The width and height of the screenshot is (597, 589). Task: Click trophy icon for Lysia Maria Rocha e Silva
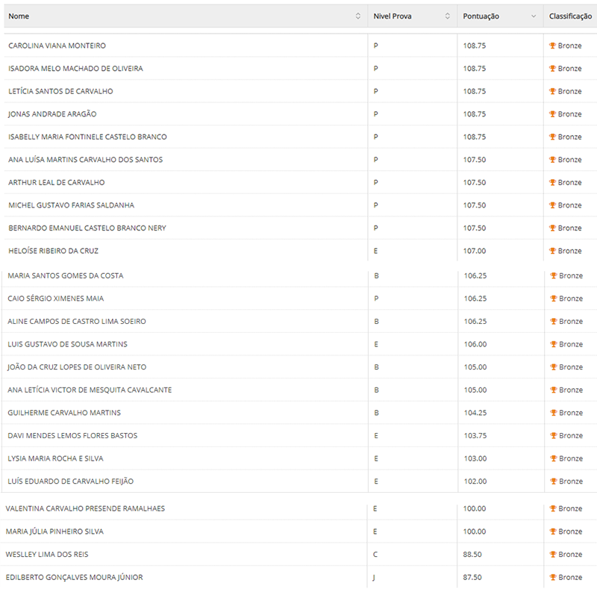[553, 458]
